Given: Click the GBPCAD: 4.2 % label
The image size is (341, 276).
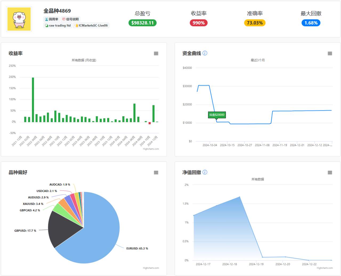Looking at the screenshot, I should click(30, 210).
